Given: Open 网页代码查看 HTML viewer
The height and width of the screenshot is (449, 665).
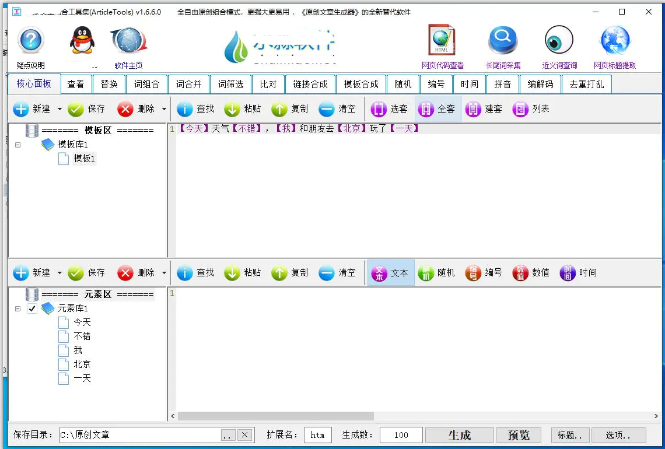Looking at the screenshot, I should tap(442, 41).
